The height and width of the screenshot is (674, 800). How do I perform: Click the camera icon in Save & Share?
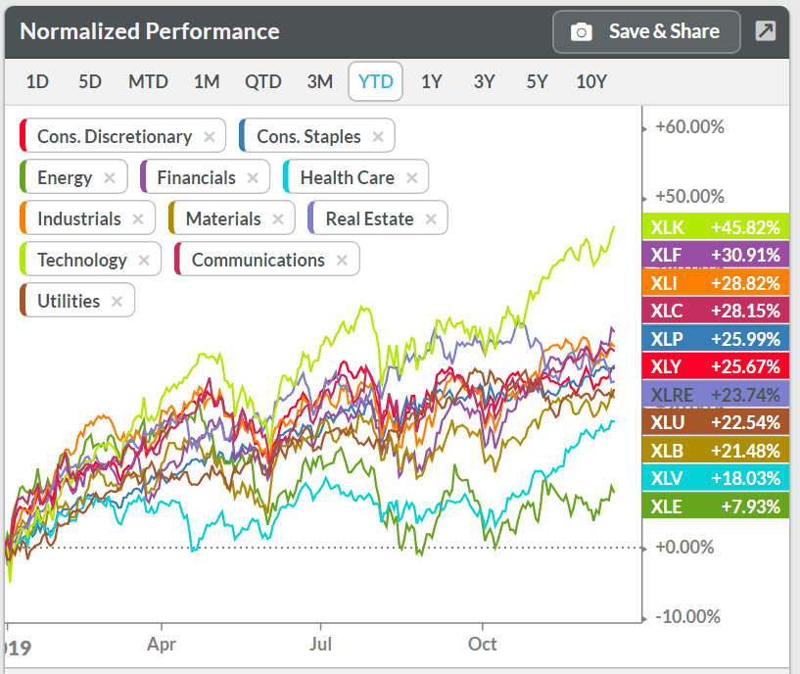(x=582, y=32)
